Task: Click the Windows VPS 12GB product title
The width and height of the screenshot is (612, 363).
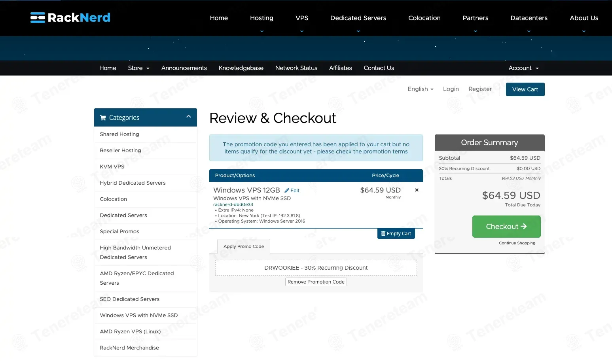Action: tap(246, 190)
